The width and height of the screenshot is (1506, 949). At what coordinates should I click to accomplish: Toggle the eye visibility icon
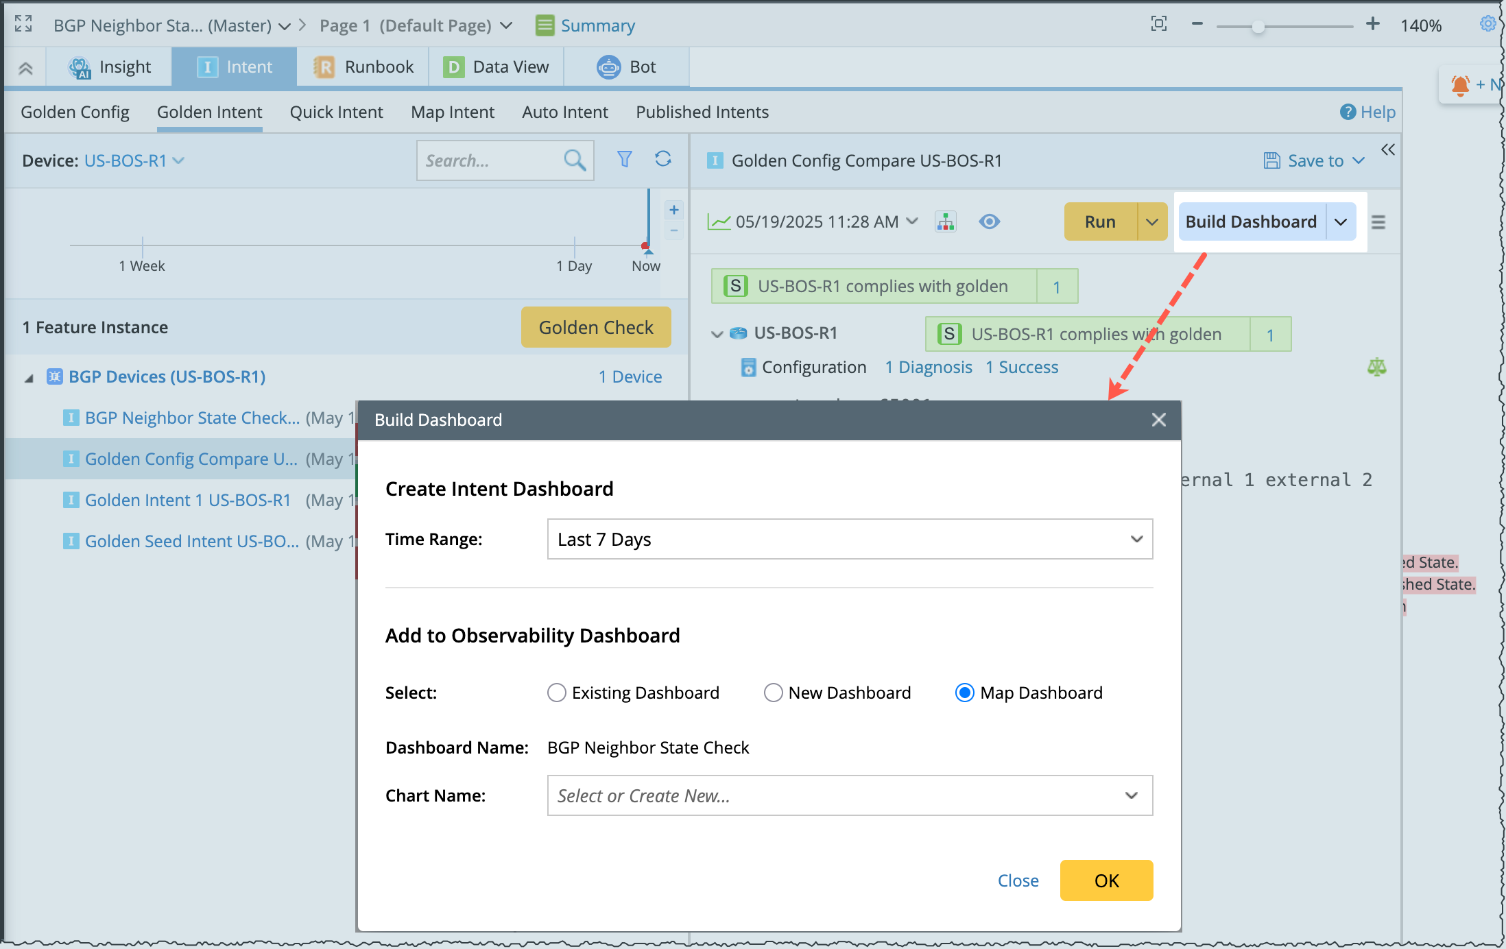(x=989, y=221)
